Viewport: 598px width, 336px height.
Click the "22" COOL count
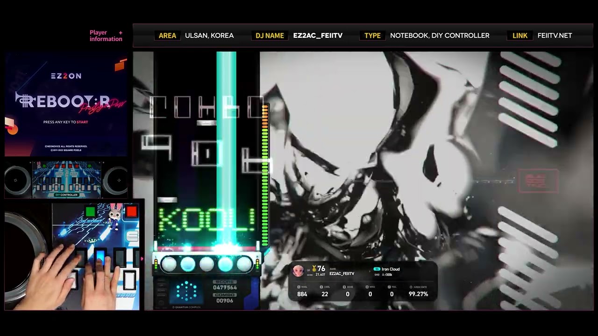tap(325, 294)
